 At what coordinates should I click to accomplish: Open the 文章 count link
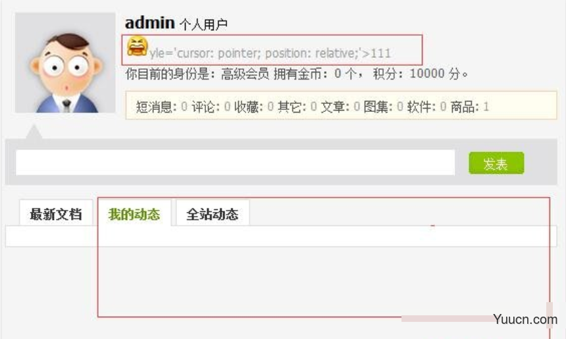tap(357, 107)
